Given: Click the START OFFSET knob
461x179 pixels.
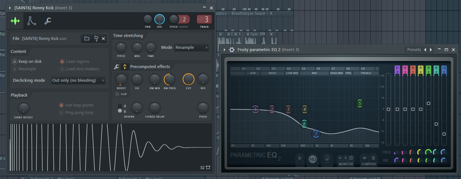Looking at the screenshot, I should (x=23, y=108).
